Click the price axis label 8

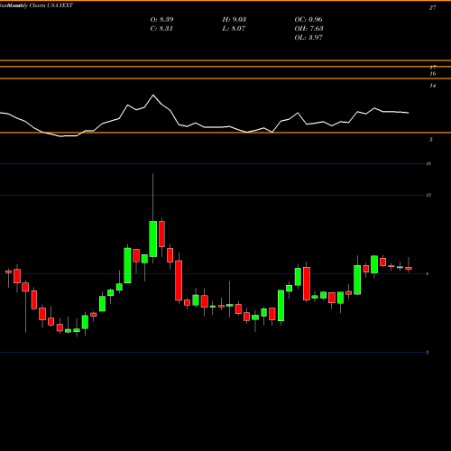428,274
